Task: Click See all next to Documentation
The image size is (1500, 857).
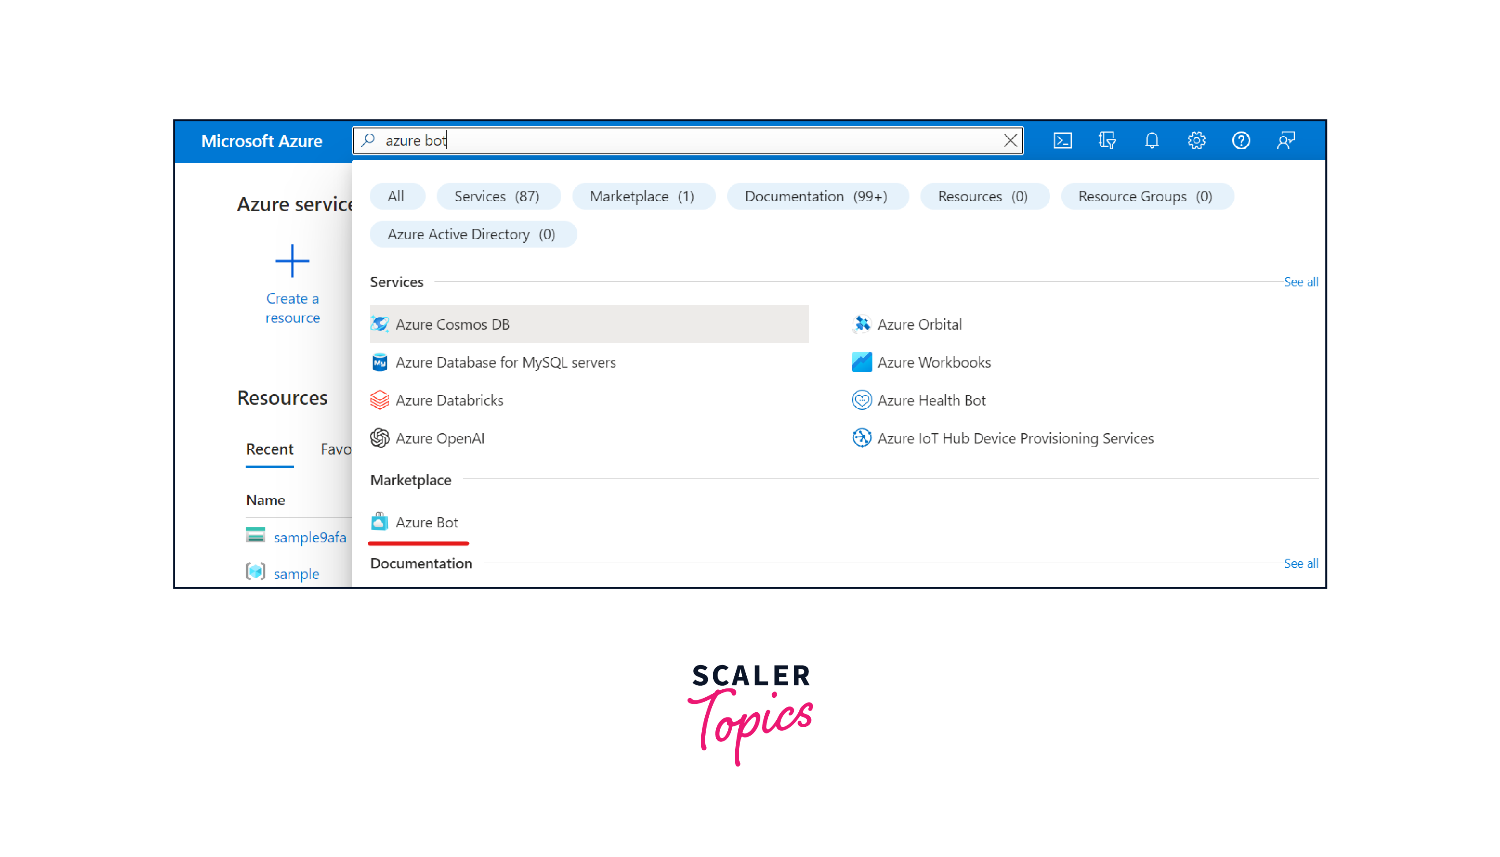Action: tap(1300, 563)
